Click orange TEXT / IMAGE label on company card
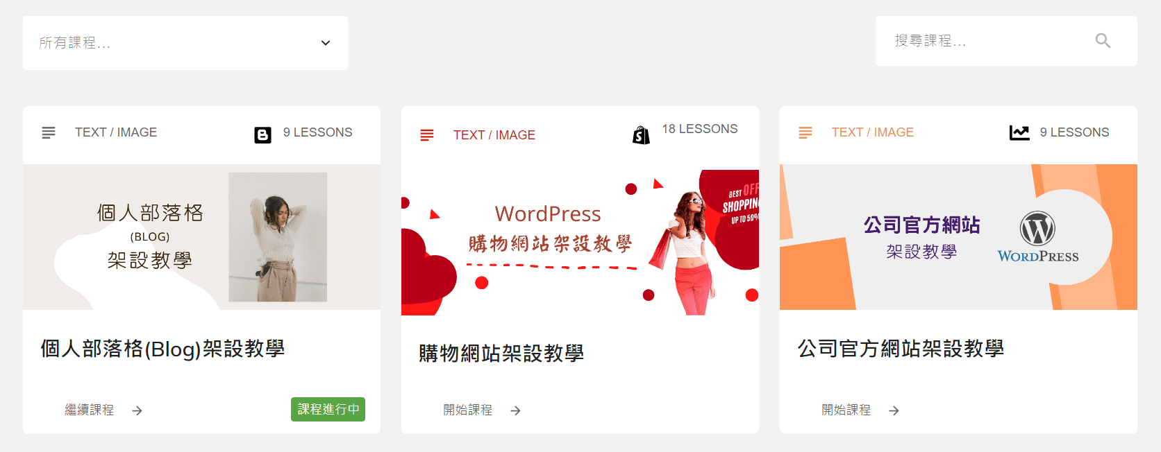The width and height of the screenshot is (1161, 452). pyautogui.click(x=873, y=132)
